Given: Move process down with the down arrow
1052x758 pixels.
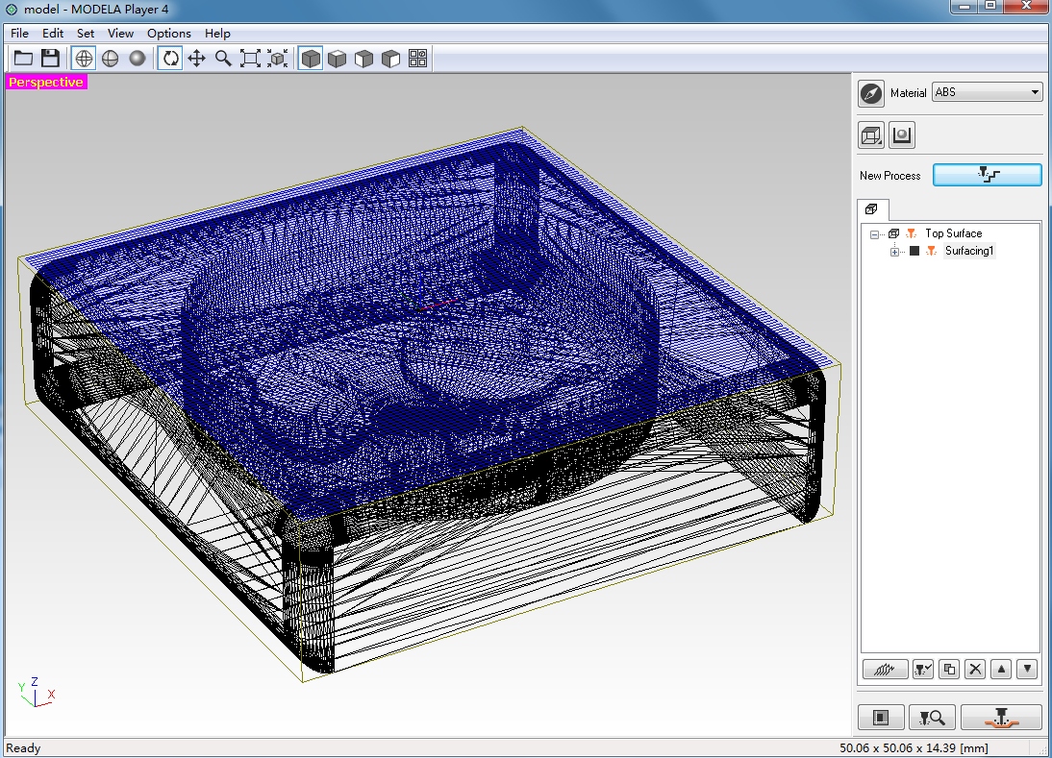Looking at the screenshot, I should click(x=1027, y=669).
